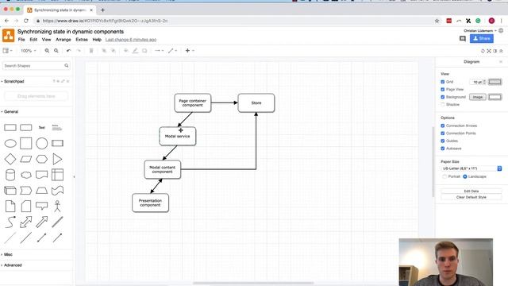Open the waypoints line style dropdown
Image resolution: width=508 pixels, height=286 pixels.
[172, 51]
